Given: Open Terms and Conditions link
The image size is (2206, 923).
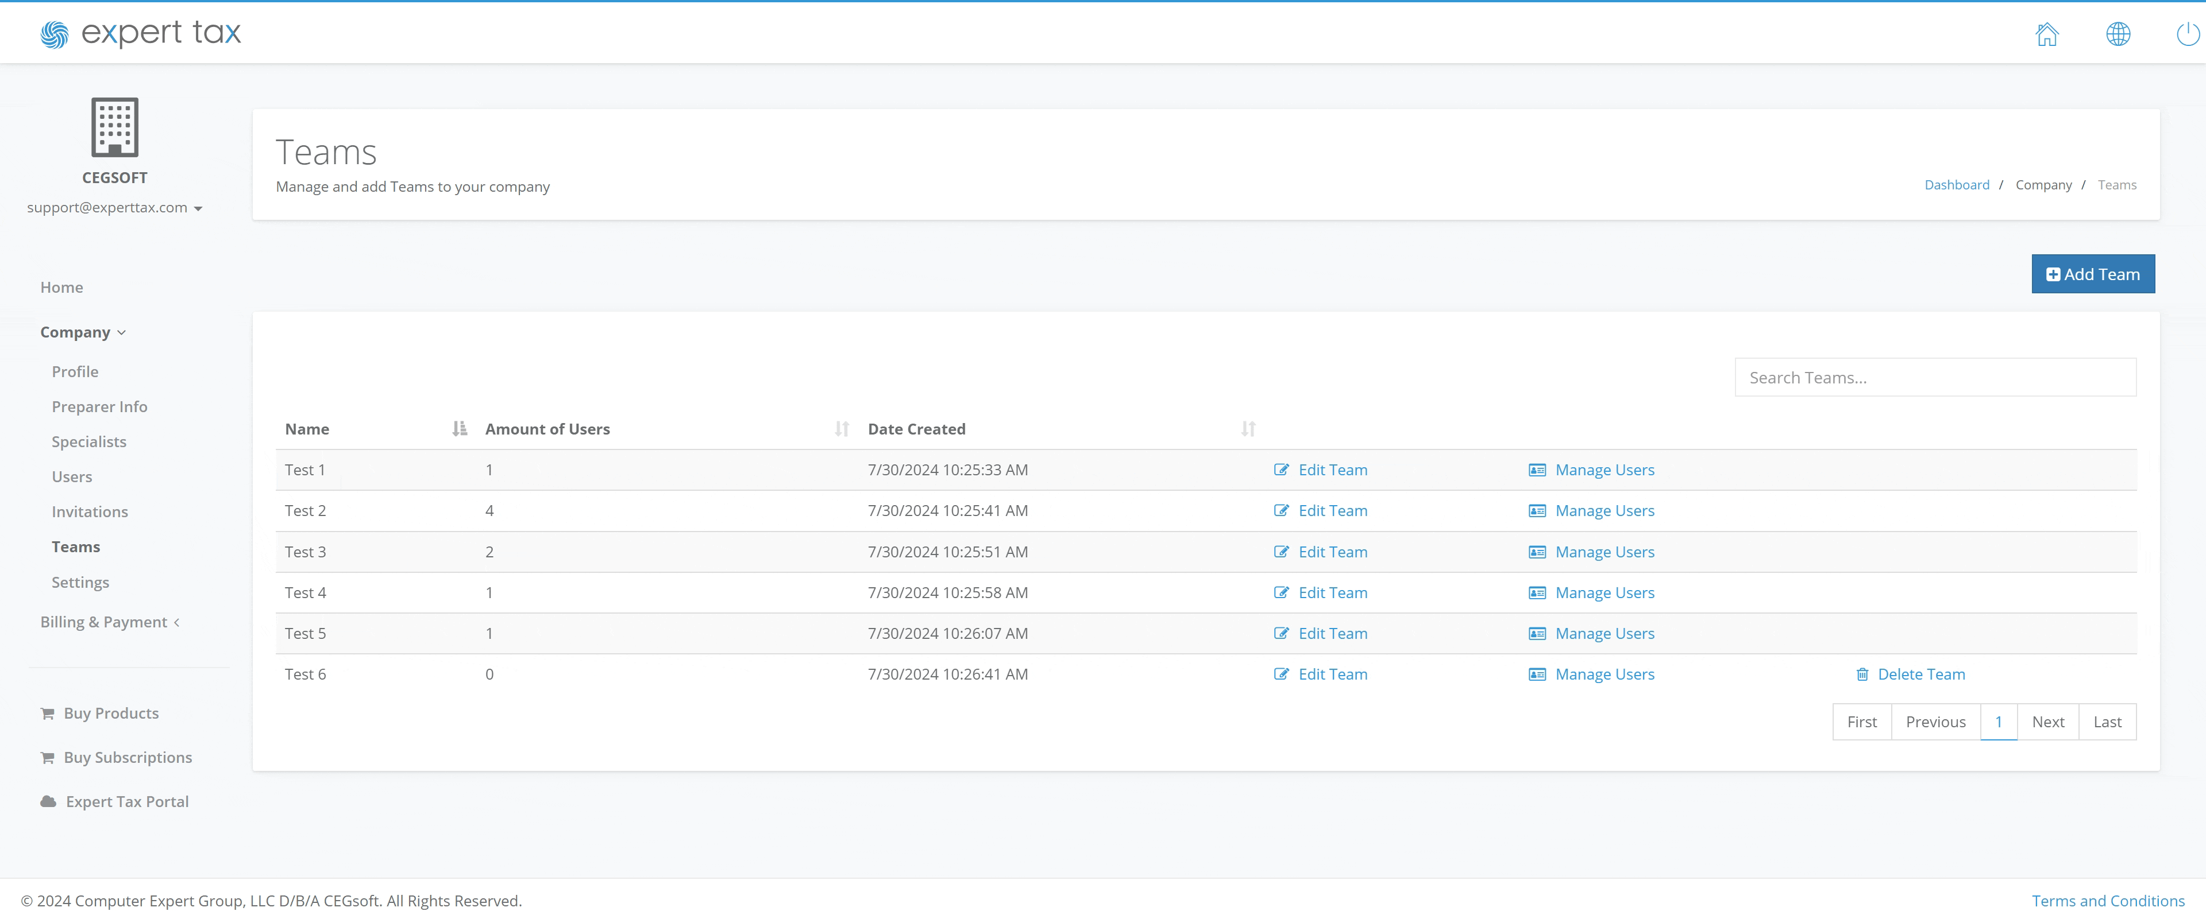Looking at the screenshot, I should pos(2108,901).
